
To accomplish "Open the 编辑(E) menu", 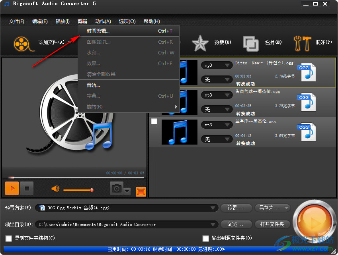I will [40, 21].
